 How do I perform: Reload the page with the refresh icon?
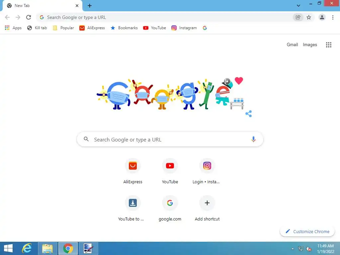pyautogui.click(x=29, y=17)
